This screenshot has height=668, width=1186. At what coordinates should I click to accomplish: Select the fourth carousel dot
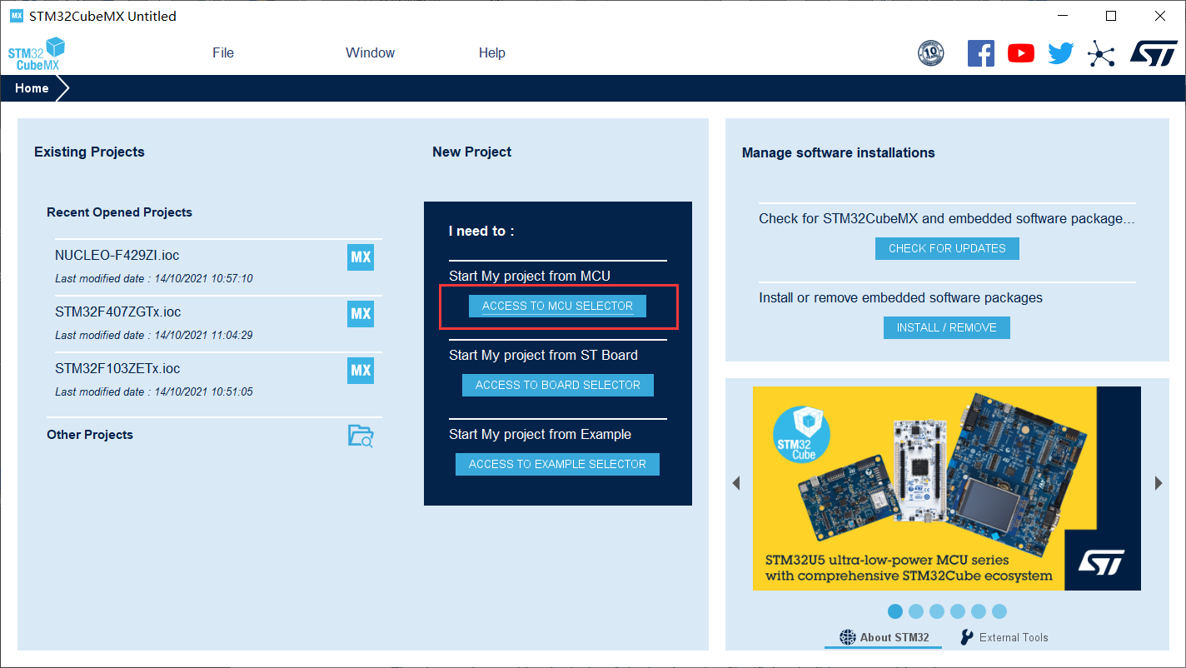pos(958,611)
